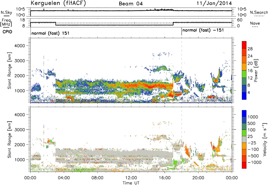Click the '4000' tick on power panel axis
The image size is (268, 185).
click(x=19, y=46)
